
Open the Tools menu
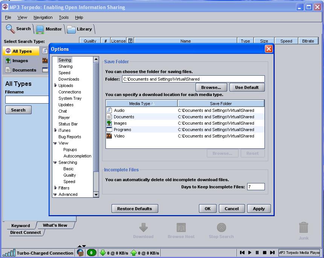64,17
